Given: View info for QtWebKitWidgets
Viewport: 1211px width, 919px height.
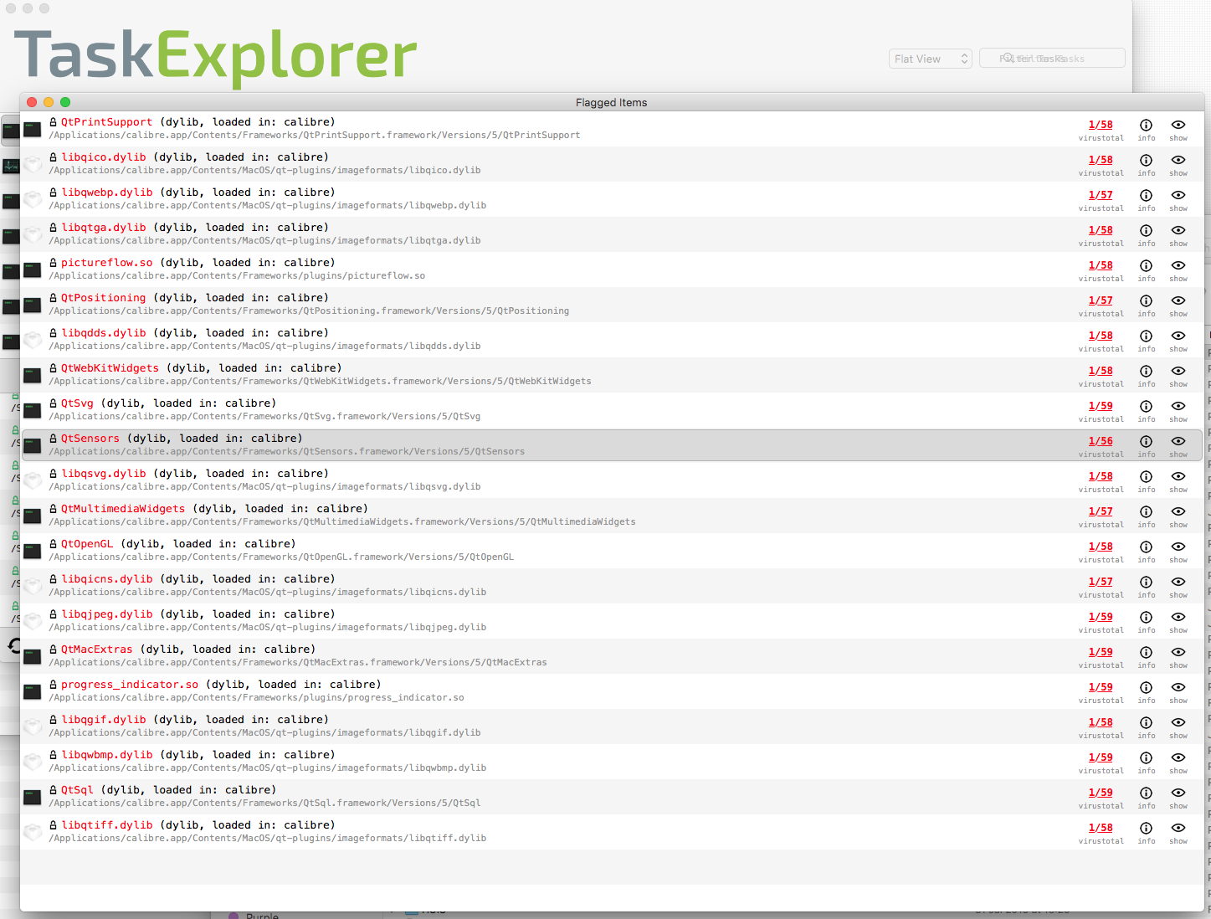Looking at the screenshot, I should point(1146,371).
